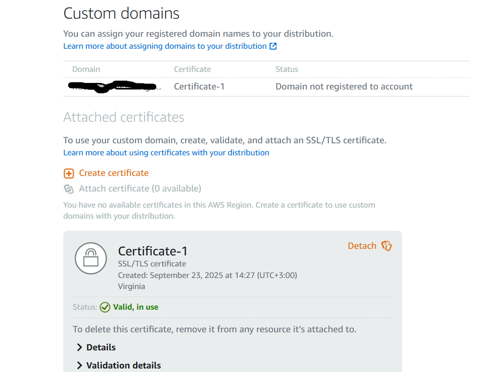This screenshot has width=503, height=372.
Task: Click the gray Attach certificate chain icon
Action: tap(69, 189)
